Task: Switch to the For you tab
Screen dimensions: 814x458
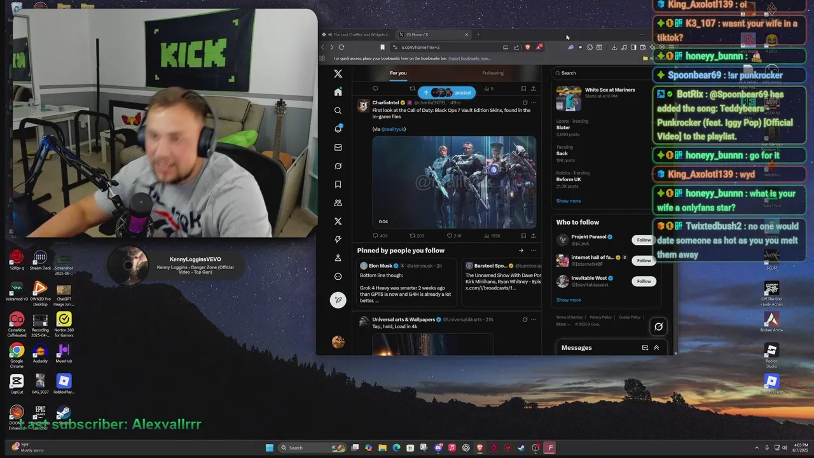Action: [398, 73]
